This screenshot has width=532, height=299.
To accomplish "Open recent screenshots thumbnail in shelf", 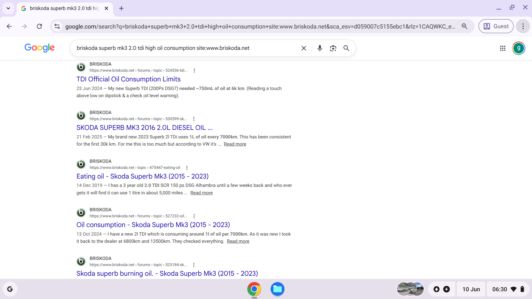I will 410,289.
